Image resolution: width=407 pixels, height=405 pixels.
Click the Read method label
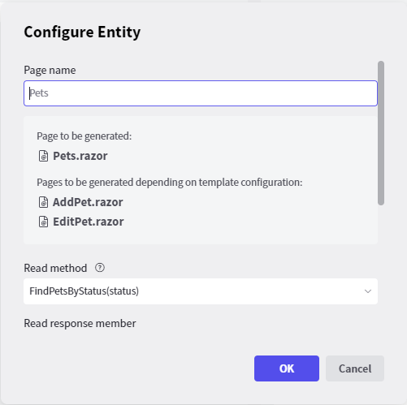pyautogui.click(x=55, y=269)
